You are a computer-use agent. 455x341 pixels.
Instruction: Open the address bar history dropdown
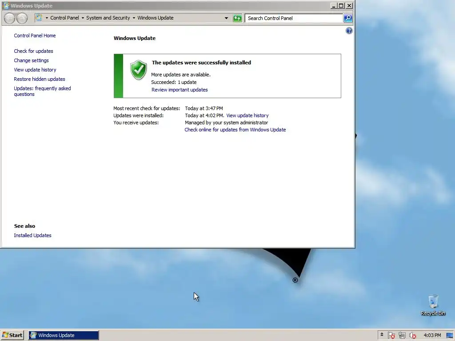[226, 18]
